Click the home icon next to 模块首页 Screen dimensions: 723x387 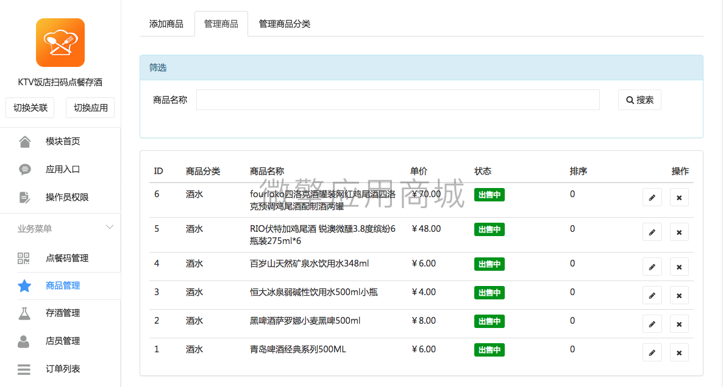[25, 142]
